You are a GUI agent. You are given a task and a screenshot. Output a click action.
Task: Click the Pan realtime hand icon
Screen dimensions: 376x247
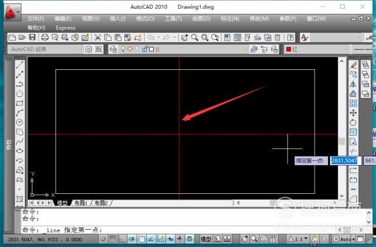click(x=185, y=38)
